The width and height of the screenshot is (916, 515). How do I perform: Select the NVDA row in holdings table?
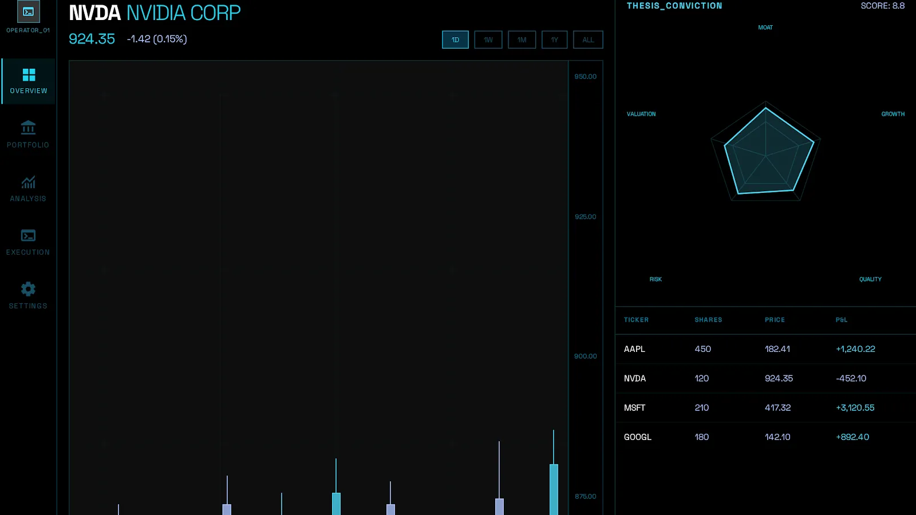click(x=765, y=378)
